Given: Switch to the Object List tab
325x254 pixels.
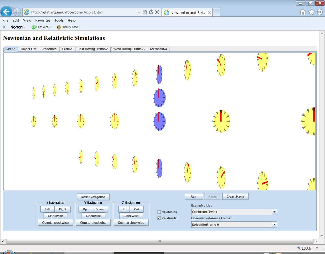Looking at the screenshot, I should (x=29, y=49).
